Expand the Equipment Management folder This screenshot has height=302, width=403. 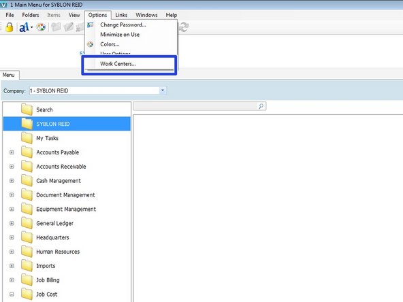tap(12, 209)
